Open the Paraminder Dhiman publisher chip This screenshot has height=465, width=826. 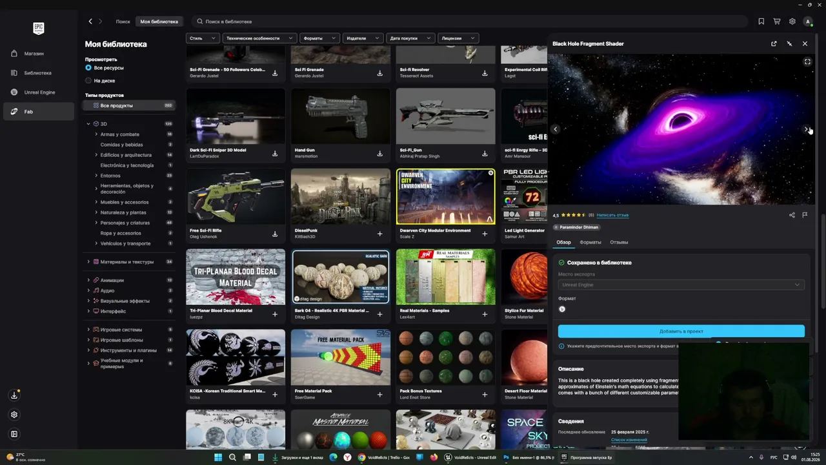(577, 227)
